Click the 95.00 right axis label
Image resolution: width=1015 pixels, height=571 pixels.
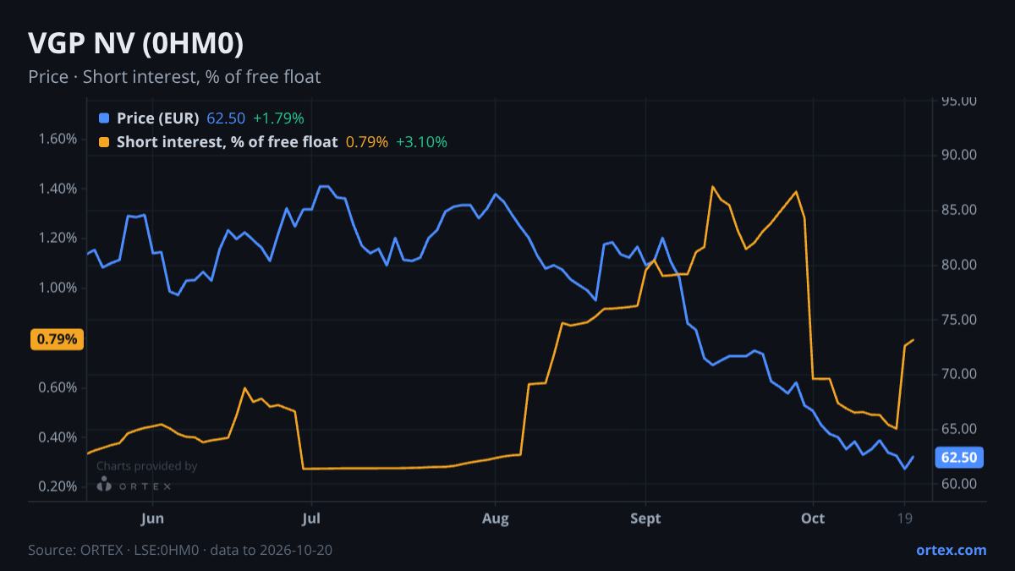(x=959, y=101)
